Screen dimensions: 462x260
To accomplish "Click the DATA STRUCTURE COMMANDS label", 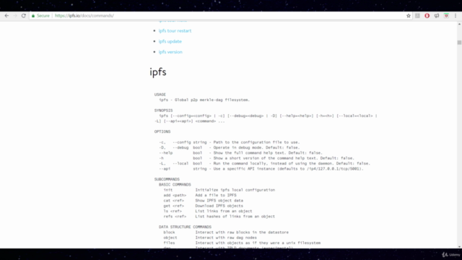I will click(x=185, y=227).
